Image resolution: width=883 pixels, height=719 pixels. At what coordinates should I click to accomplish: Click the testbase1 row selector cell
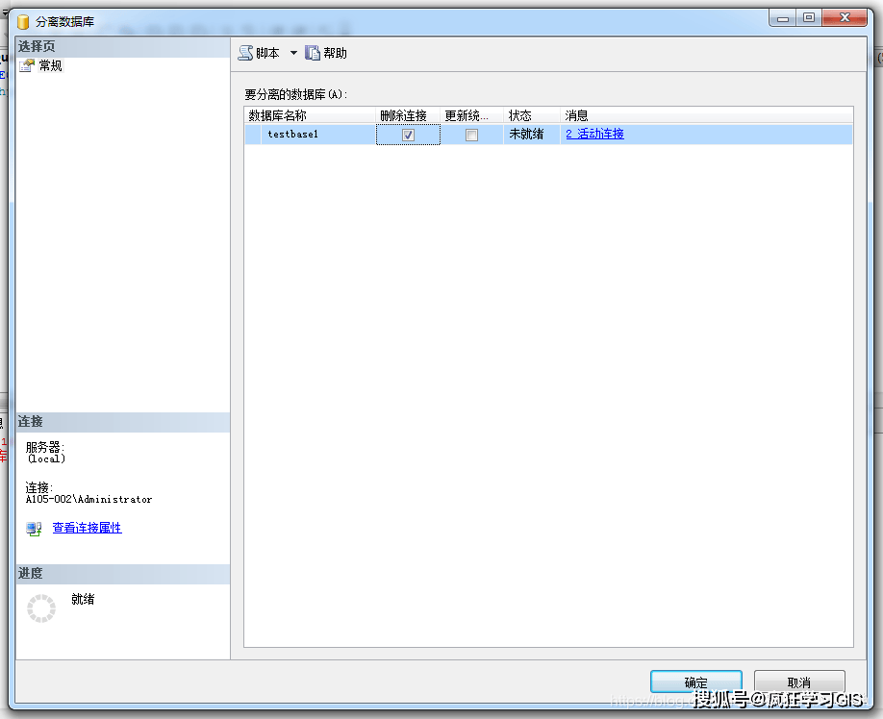tap(253, 135)
